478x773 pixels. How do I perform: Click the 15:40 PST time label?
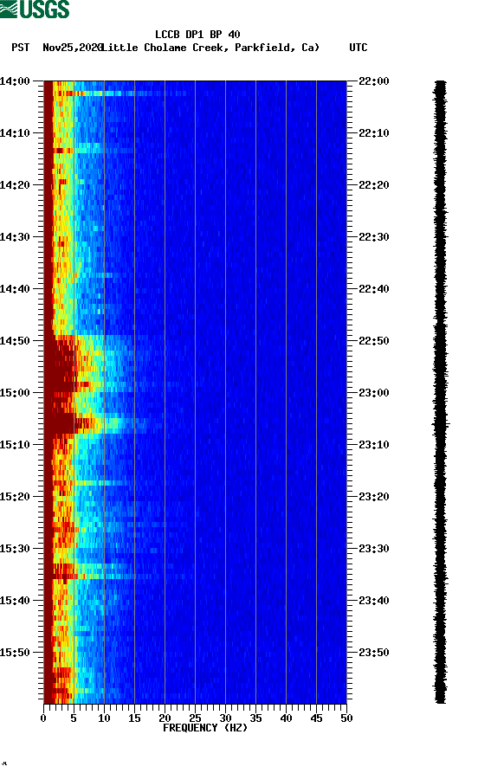coord(15,601)
